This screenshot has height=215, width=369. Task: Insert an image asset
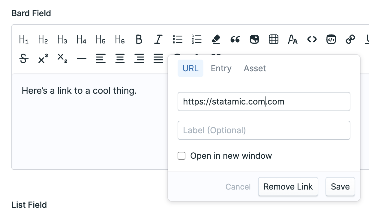click(254, 39)
